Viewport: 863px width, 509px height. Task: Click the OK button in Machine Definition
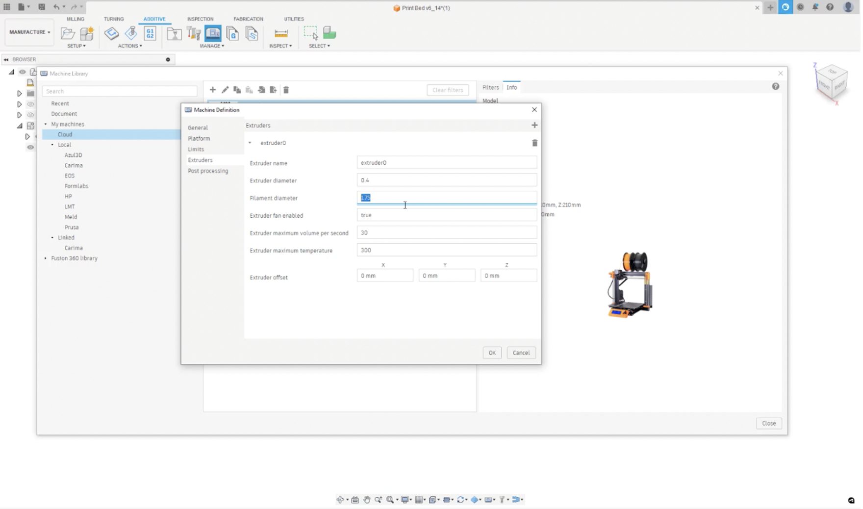click(492, 353)
